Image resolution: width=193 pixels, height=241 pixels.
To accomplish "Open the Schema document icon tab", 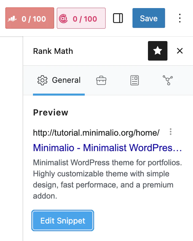I will [x=134, y=80].
